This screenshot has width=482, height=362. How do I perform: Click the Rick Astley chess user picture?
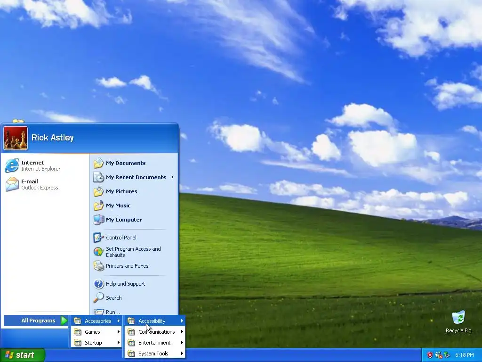coord(16,138)
